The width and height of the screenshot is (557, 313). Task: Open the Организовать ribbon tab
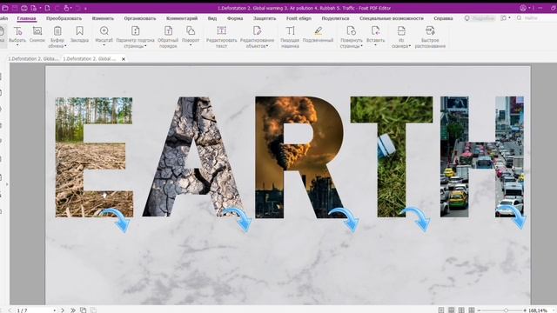[x=140, y=18]
